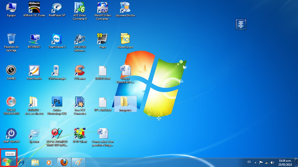Select the SERIALES.txt file
The image size is (298, 167).
[102, 72]
